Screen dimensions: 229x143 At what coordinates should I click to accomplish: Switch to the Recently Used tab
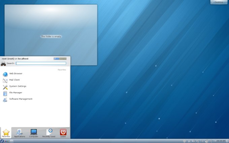coord(49,133)
